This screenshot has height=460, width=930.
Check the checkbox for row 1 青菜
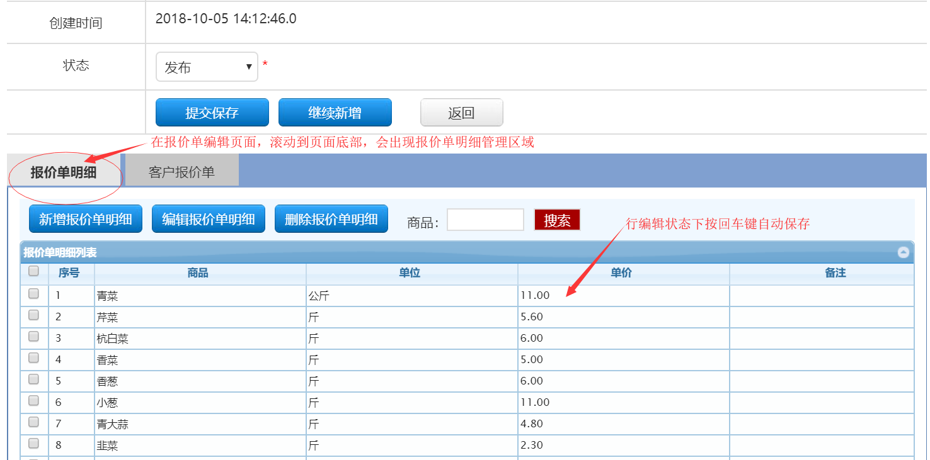[34, 294]
